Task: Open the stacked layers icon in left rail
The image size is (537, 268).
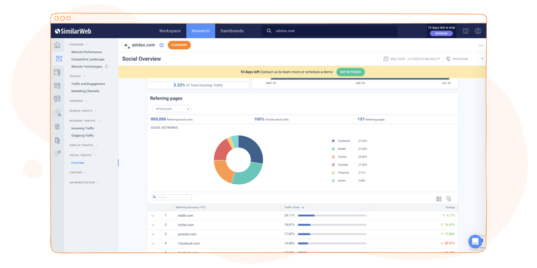Action: 57,127
